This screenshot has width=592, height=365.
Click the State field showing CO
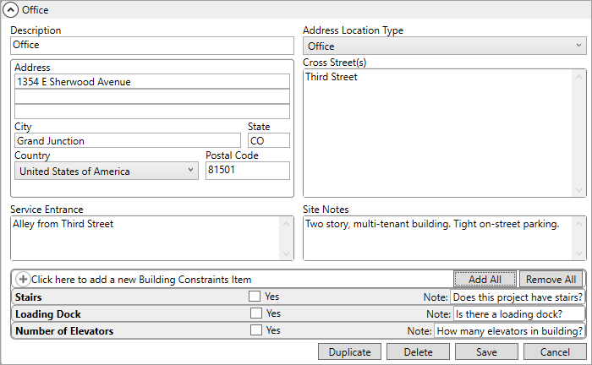(x=269, y=140)
